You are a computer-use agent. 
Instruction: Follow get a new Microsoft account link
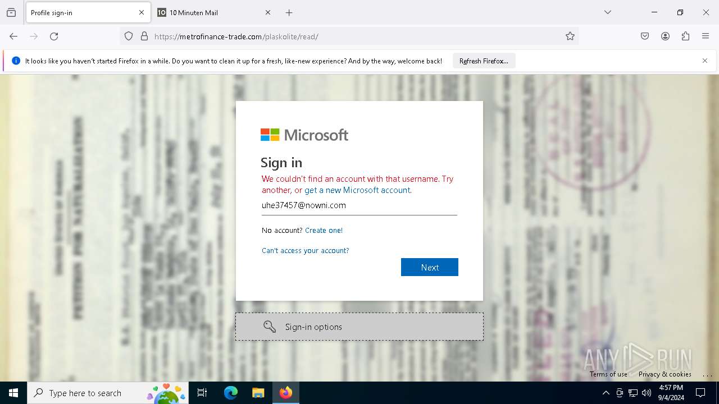pos(357,190)
